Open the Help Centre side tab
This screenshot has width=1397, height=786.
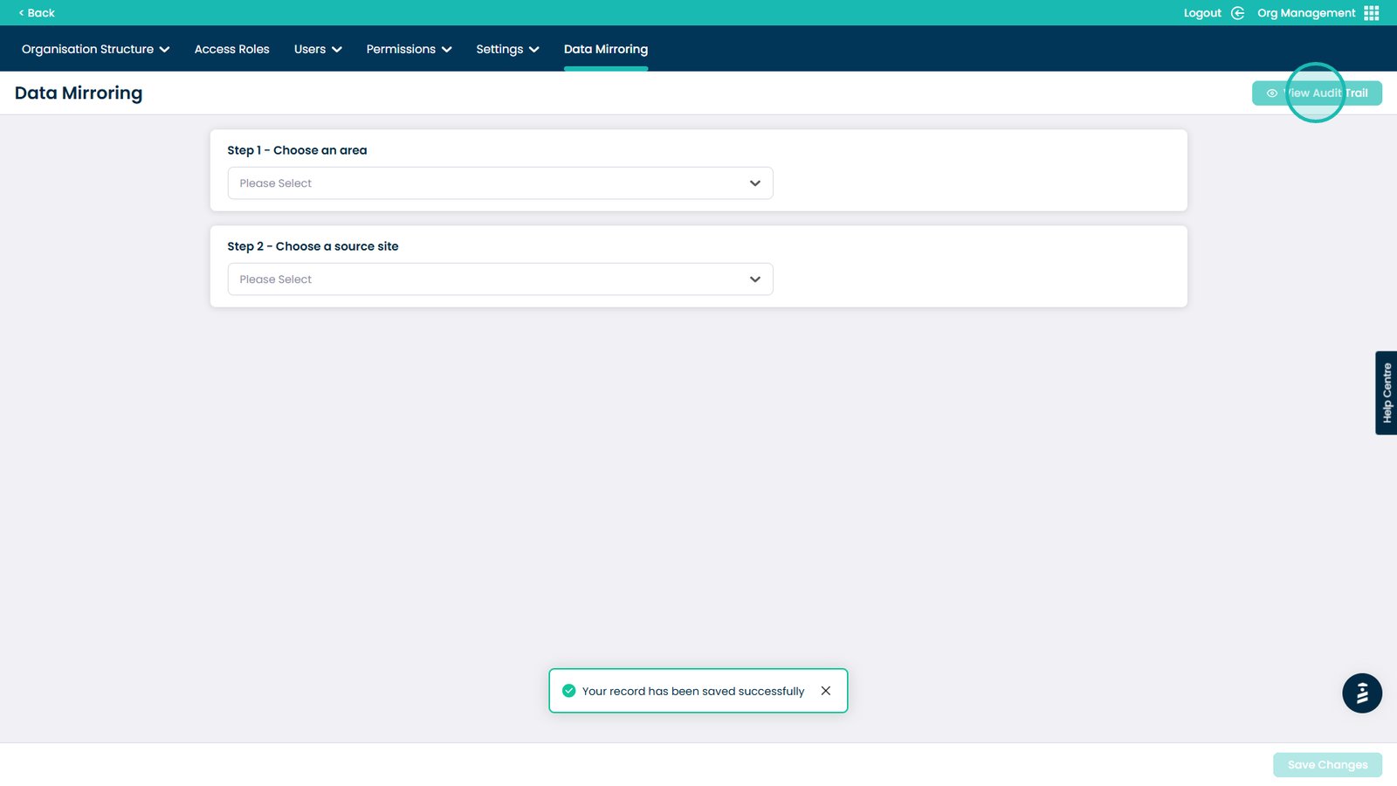1386,393
